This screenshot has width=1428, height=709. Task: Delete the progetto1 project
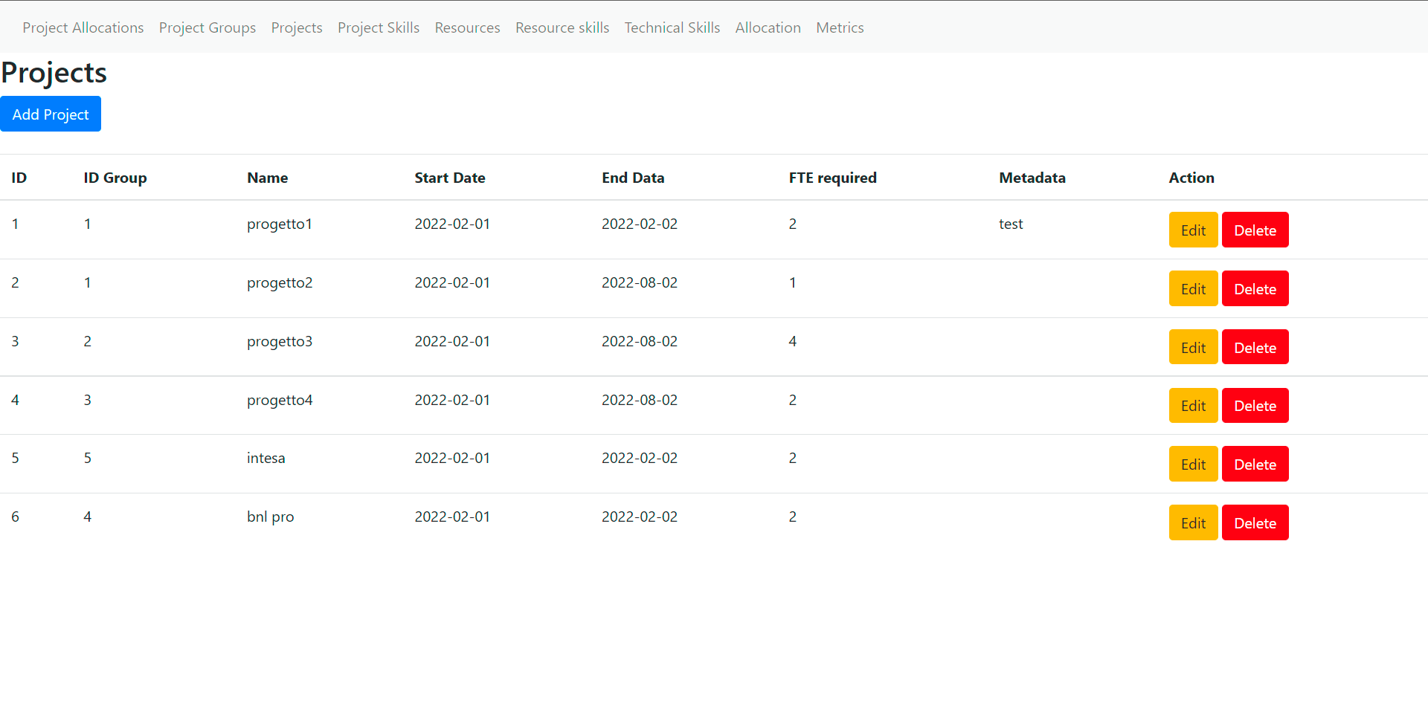[x=1254, y=230]
